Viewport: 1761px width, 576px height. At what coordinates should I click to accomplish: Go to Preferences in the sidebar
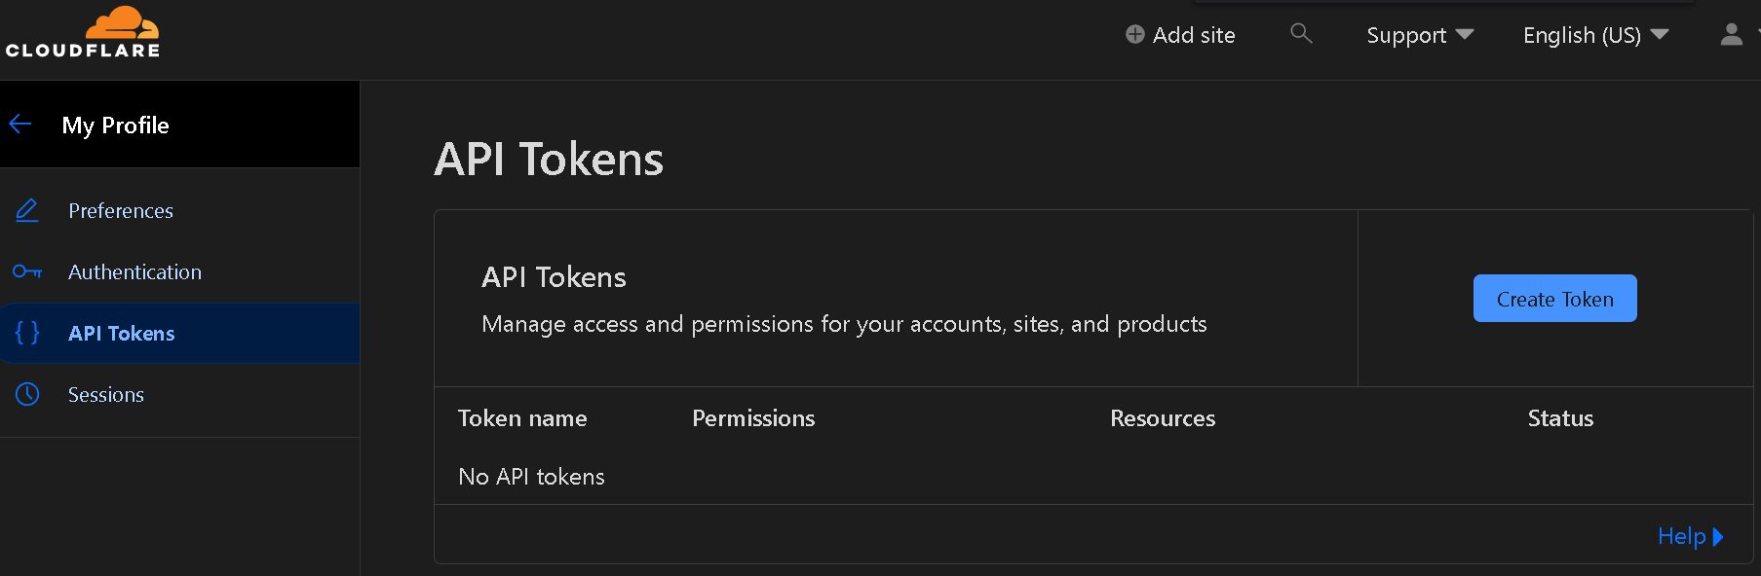(x=121, y=211)
